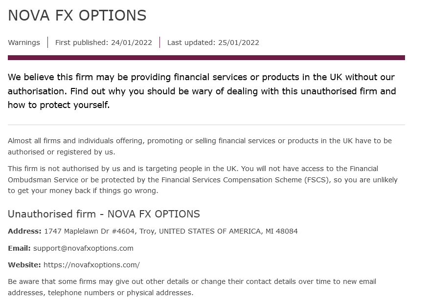The width and height of the screenshot is (429, 302).
Task: Click 'This firm is not authorised' sentence
Action: click(123, 169)
